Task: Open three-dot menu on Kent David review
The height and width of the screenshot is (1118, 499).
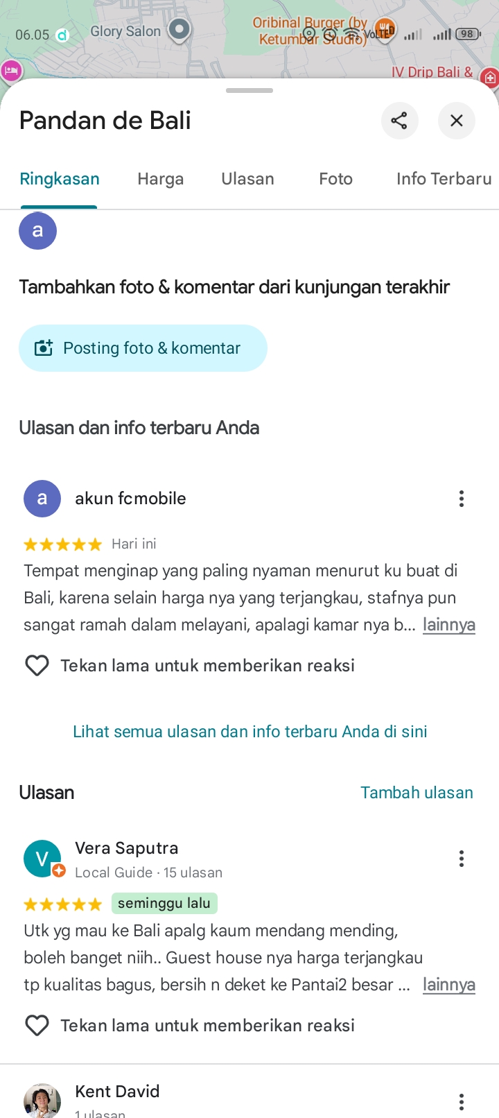Action: pyautogui.click(x=462, y=1102)
